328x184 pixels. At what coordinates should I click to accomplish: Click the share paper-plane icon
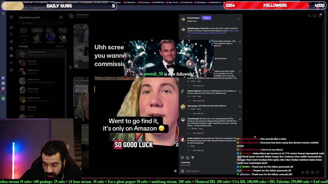point(193,158)
